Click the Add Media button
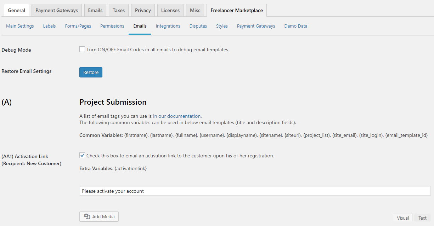The image size is (434, 226). [99, 216]
